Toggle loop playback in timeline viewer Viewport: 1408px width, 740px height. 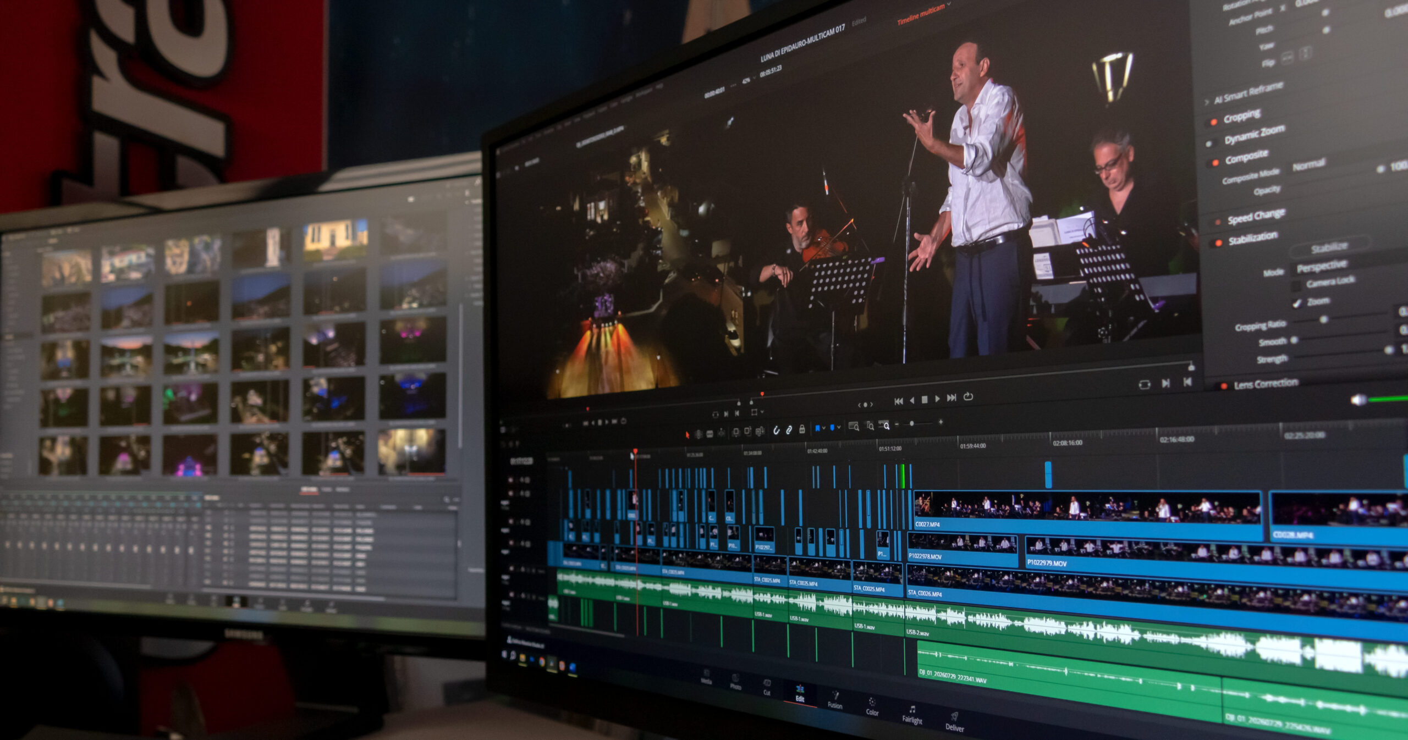[x=969, y=396]
